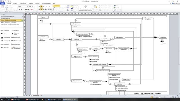The width and height of the screenshot is (180, 101).
Task: Select Экспресс-фигуры in shapes panel
Action: [12, 18]
